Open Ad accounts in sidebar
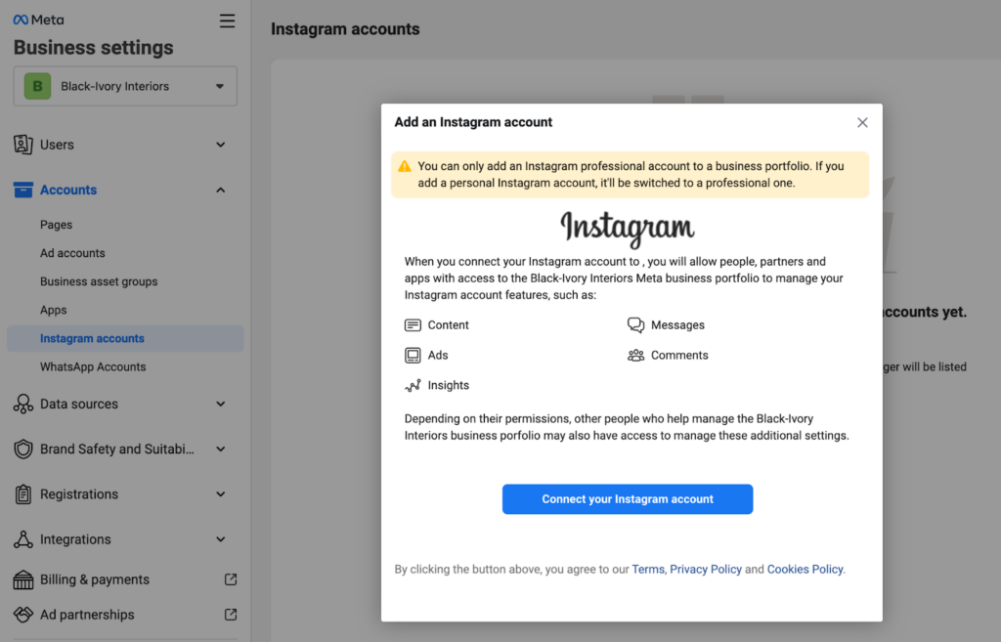The image size is (1001, 642). pyautogui.click(x=72, y=253)
